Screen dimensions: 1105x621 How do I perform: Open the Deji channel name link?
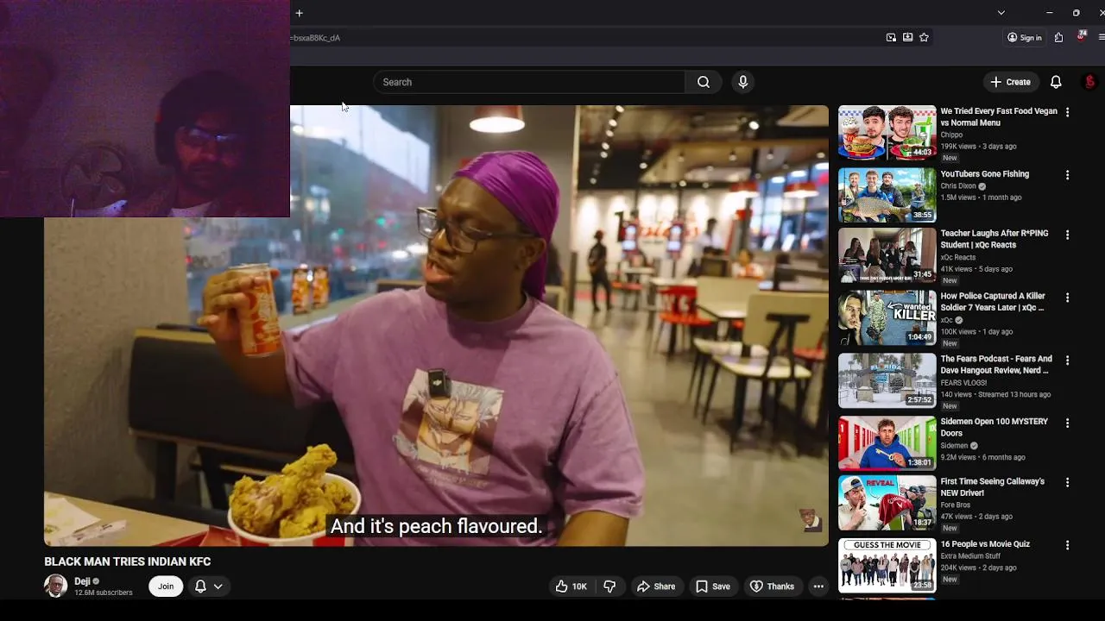[82, 581]
